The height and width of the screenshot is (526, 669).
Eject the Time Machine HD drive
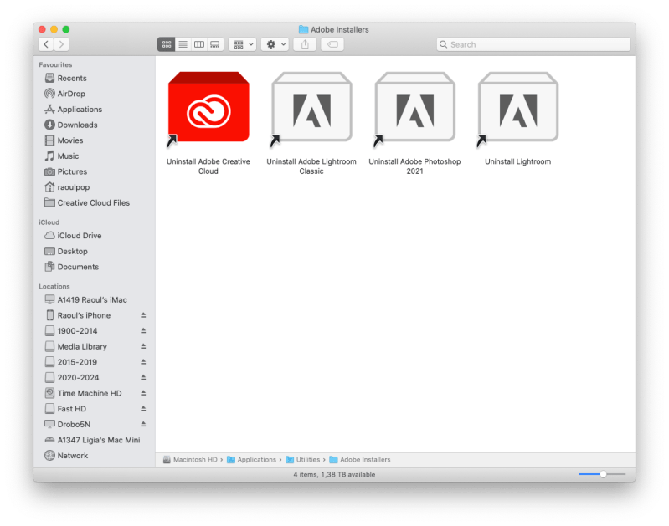pyautogui.click(x=143, y=394)
